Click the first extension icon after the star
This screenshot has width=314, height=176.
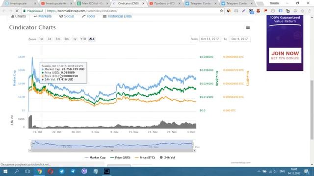click(229, 11)
